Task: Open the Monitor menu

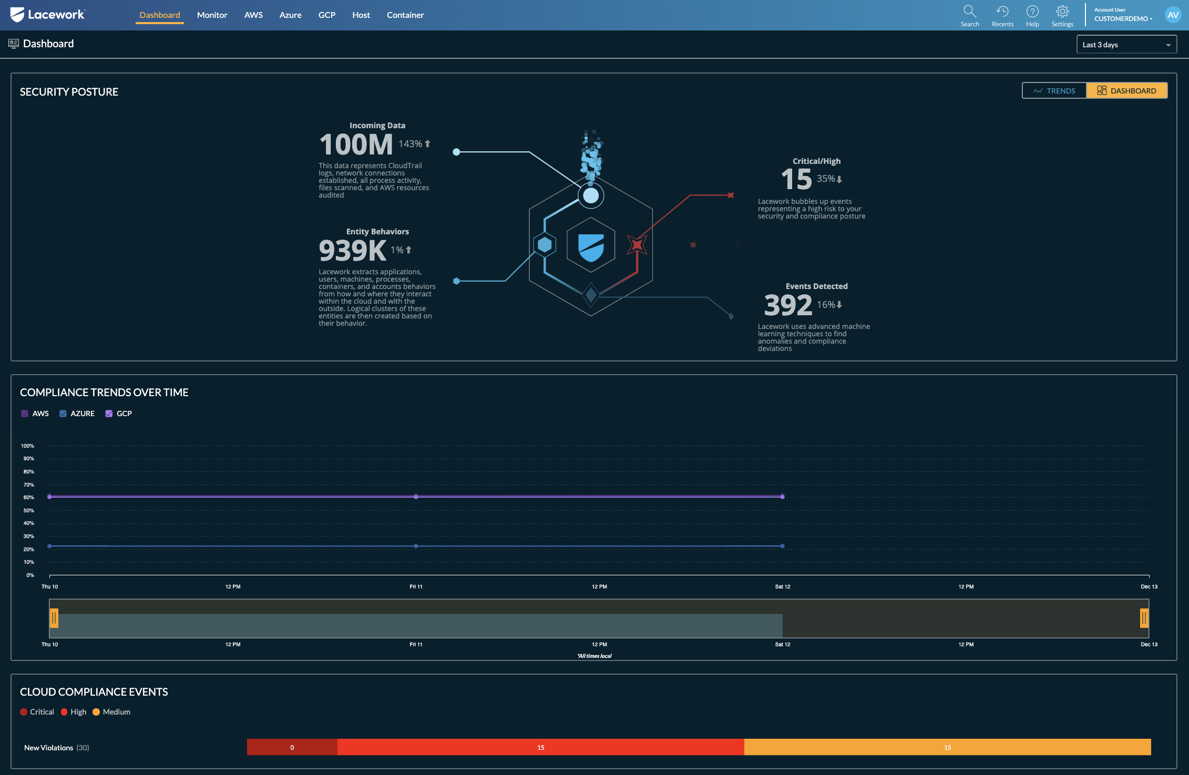Action: [212, 15]
